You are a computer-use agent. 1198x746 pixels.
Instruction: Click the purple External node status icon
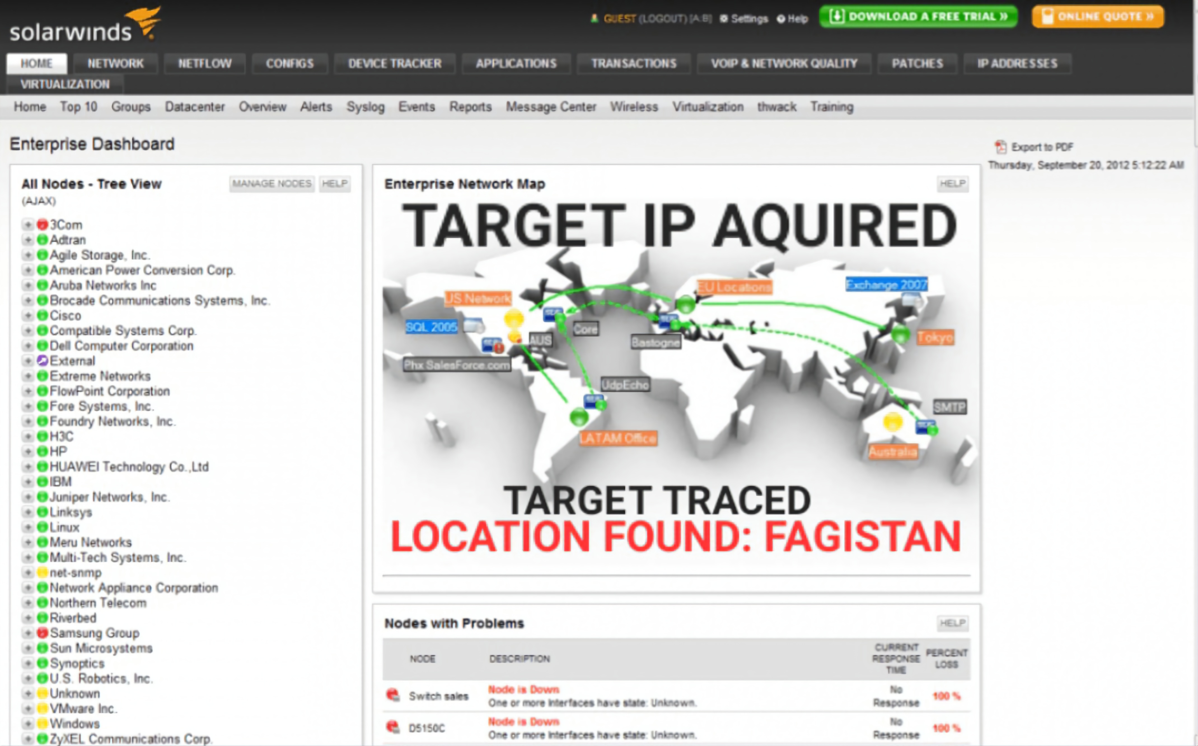pyautogui.click(x=43, y=361)
